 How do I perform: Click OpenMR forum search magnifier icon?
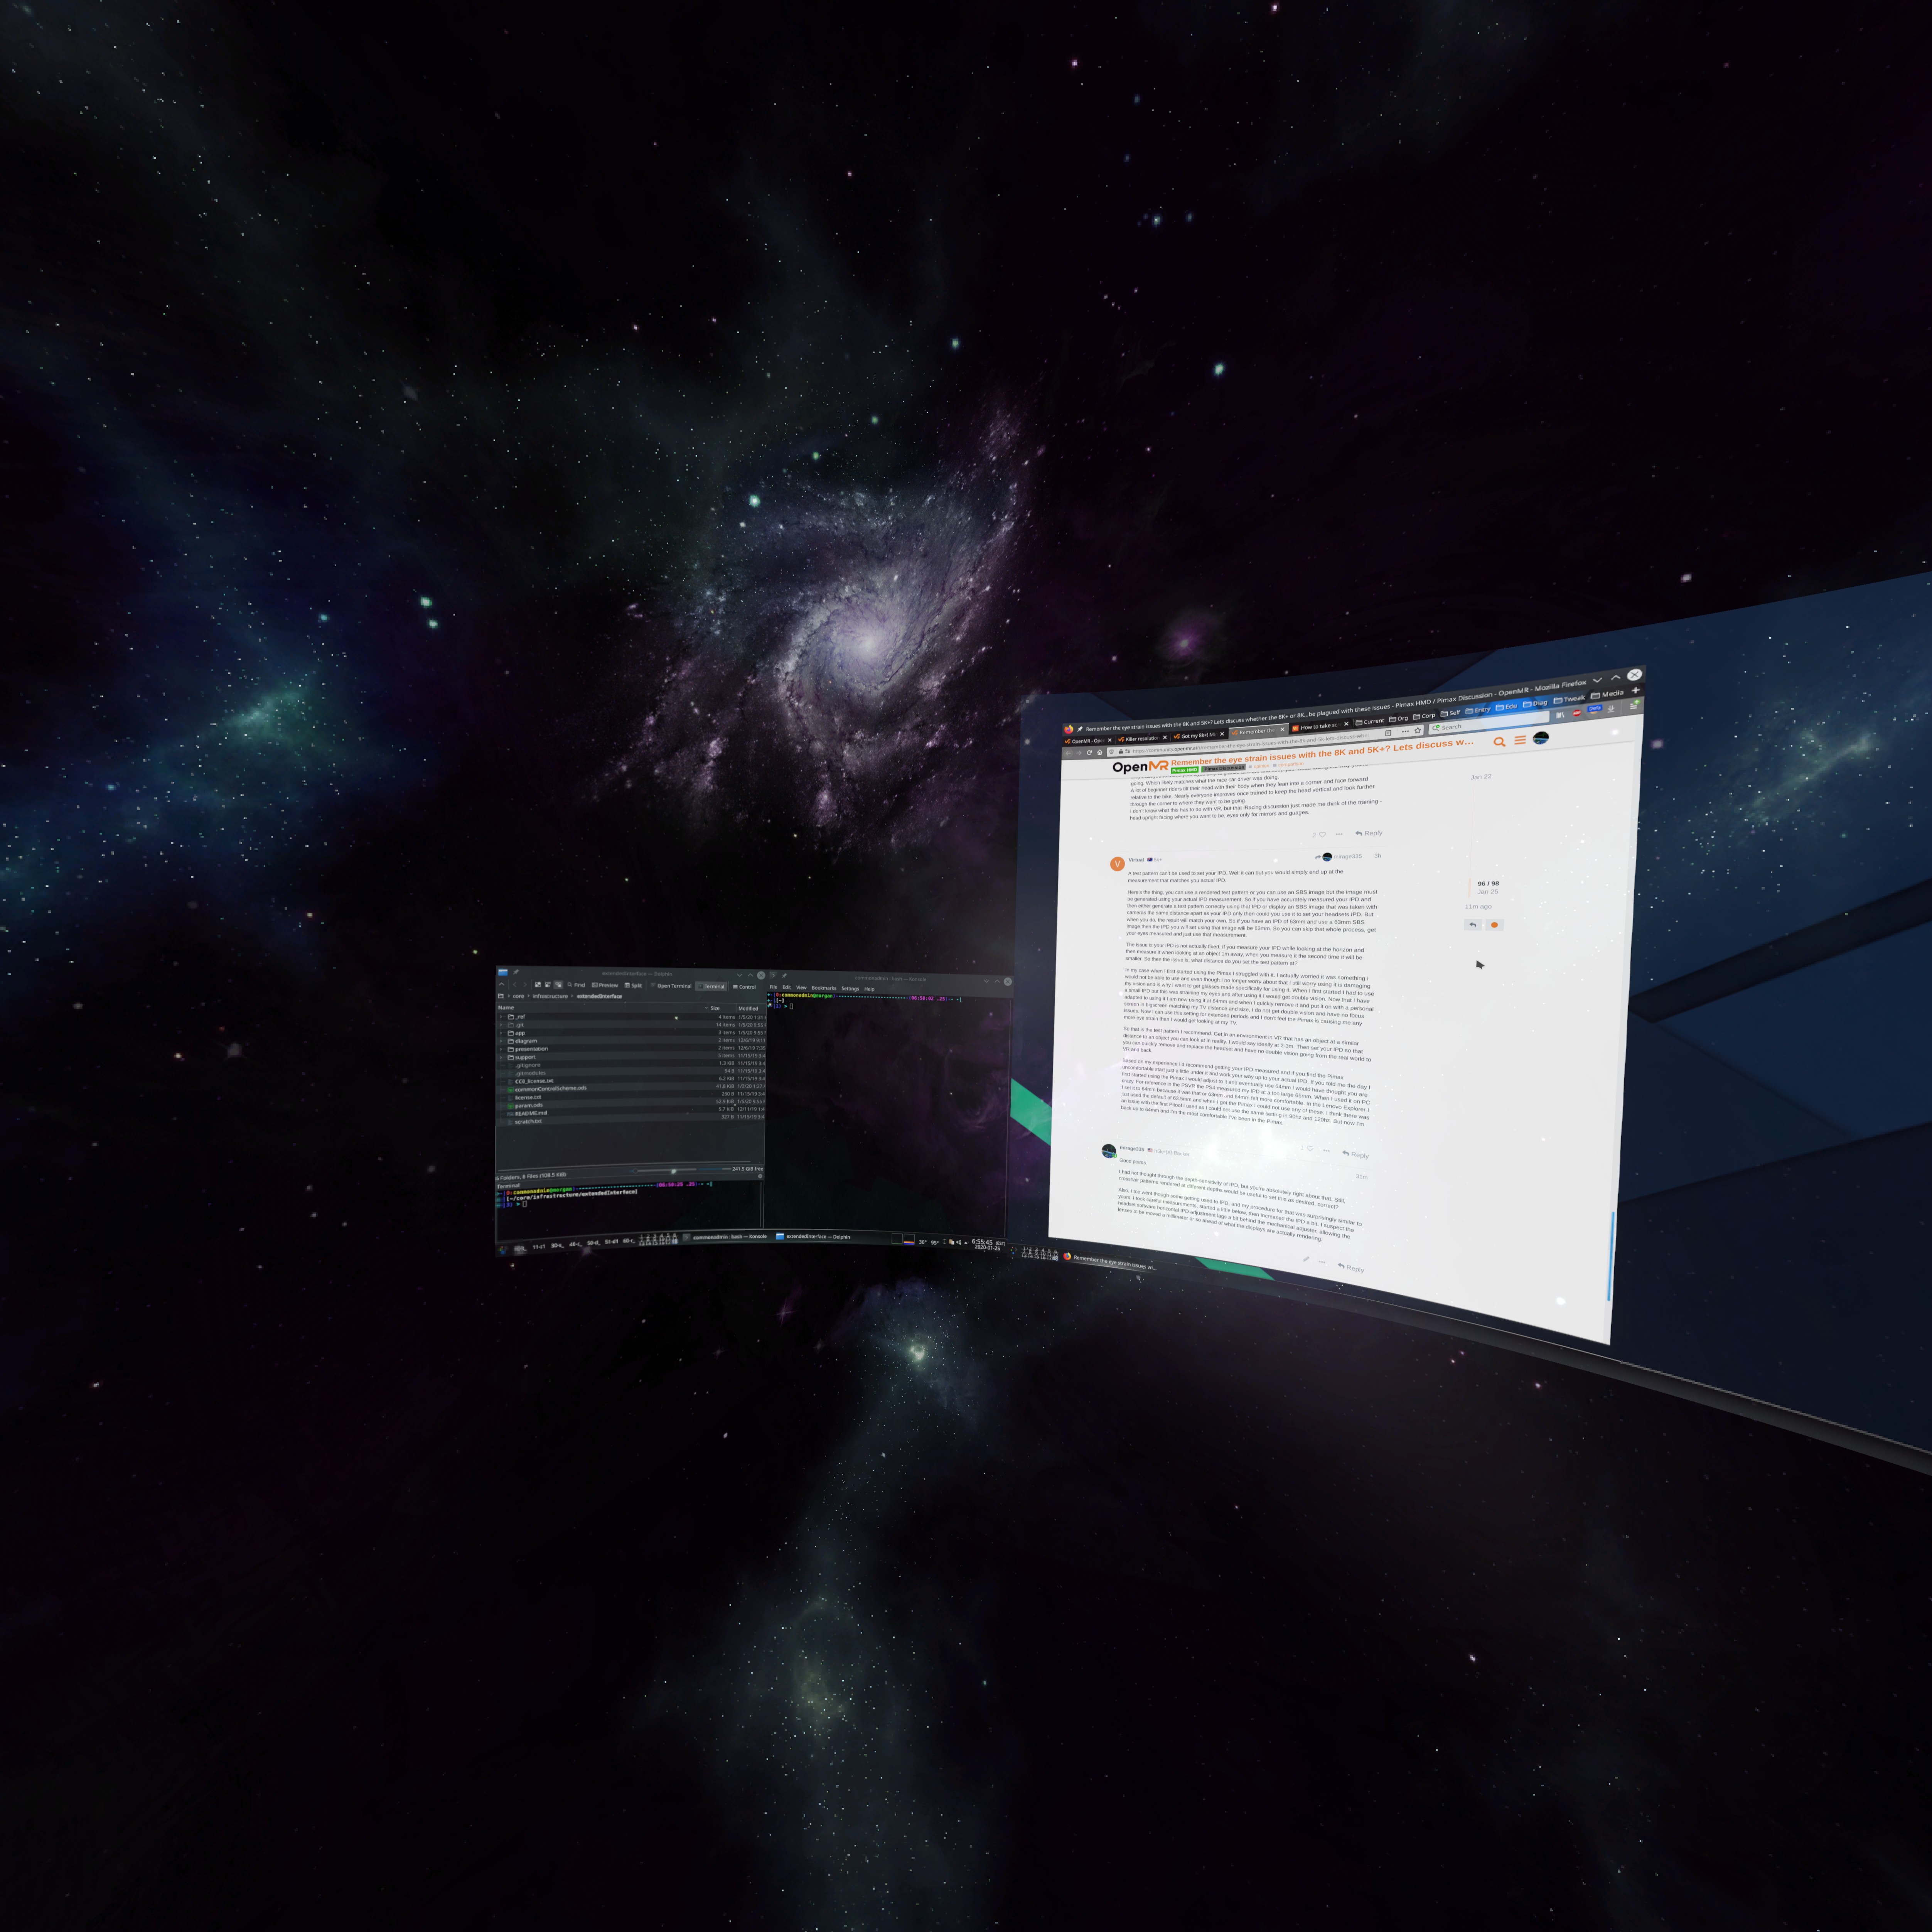[x=1500, y=742]
